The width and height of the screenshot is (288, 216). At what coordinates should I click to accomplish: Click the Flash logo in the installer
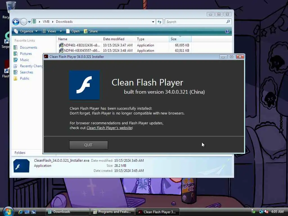tap(84, 85)
